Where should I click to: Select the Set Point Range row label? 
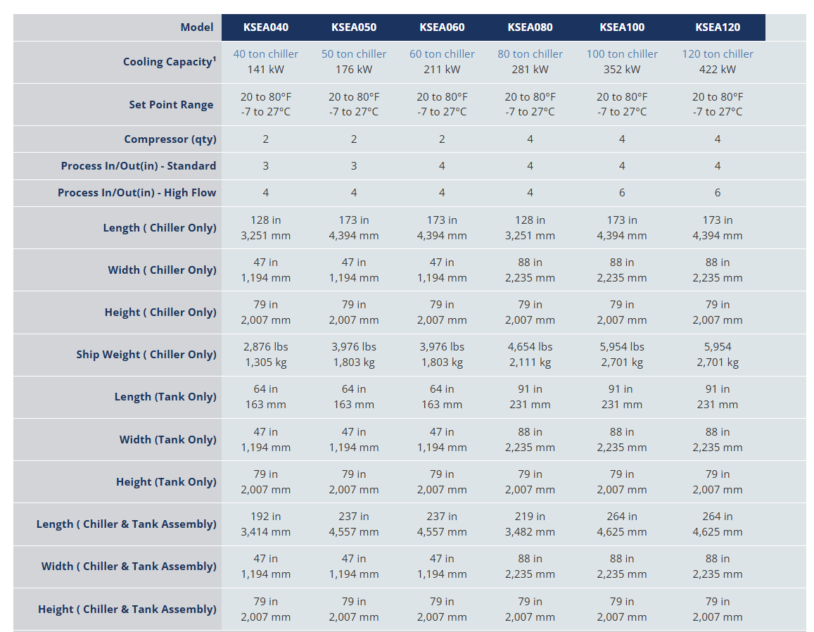tap(171, 105)
